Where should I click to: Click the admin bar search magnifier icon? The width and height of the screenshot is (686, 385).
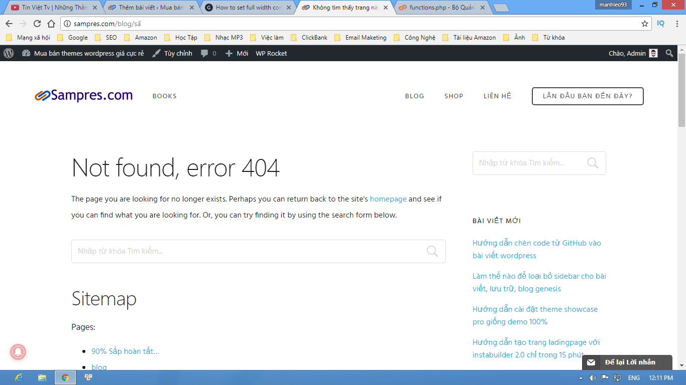[x=669, y=53]
